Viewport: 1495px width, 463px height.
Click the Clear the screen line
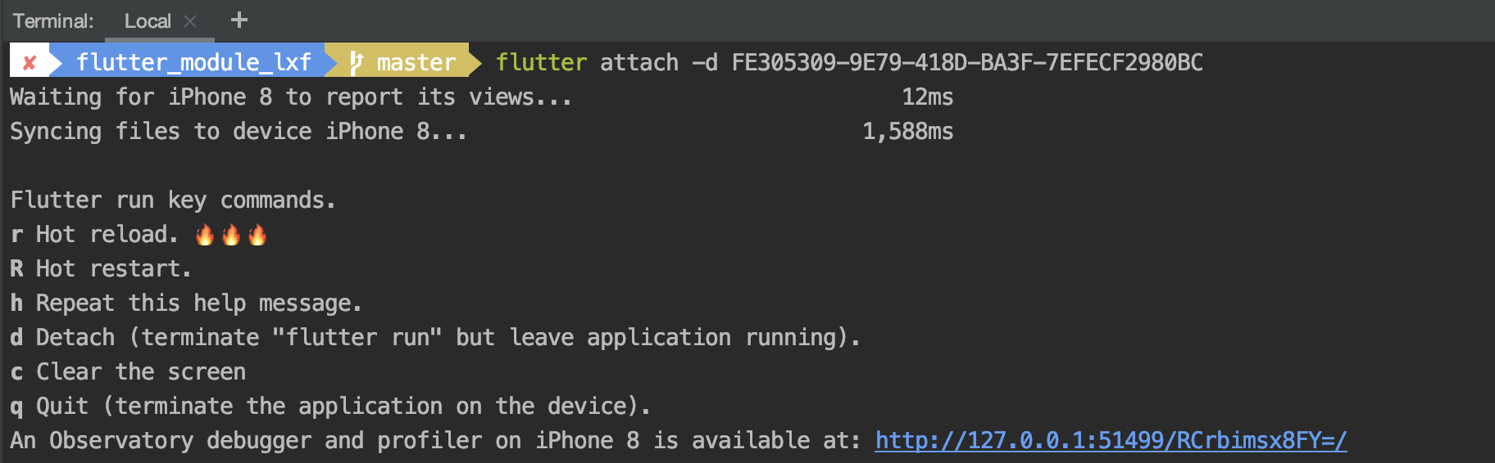[x=140, y=372]
